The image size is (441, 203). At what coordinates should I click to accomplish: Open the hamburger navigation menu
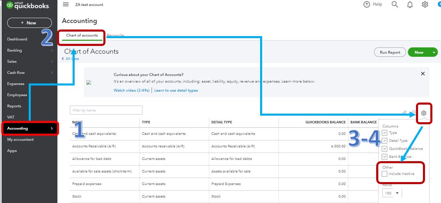click(66, 5)
